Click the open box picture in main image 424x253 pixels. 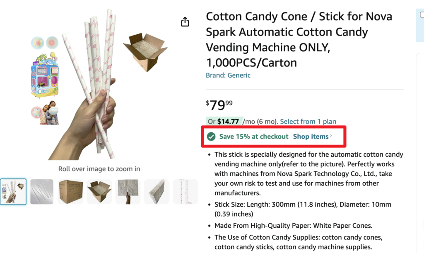pos(145,52)
